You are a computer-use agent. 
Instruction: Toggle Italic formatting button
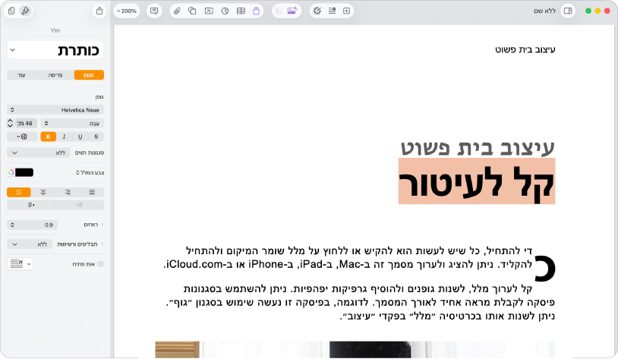click(65, 137)
